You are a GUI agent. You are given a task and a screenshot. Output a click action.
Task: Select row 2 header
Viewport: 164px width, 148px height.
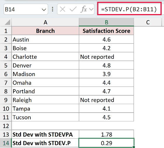tap(6, 39)
